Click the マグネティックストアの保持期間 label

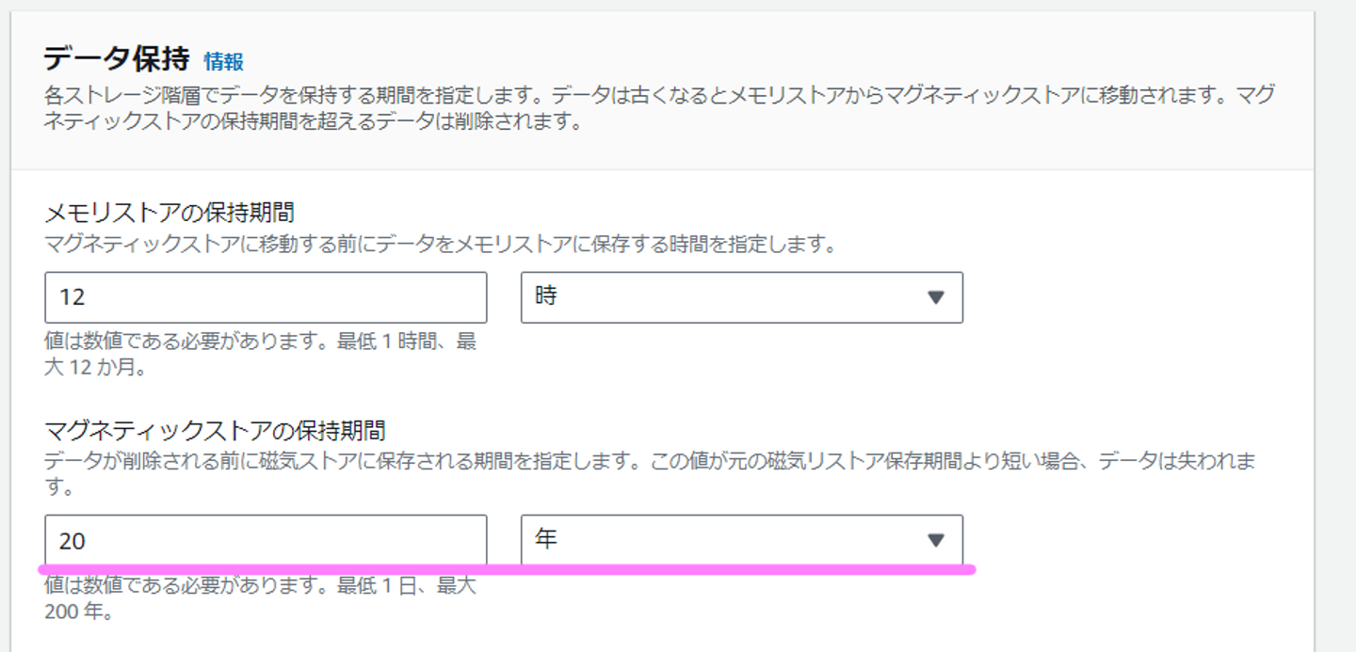[x=215, y=431]
